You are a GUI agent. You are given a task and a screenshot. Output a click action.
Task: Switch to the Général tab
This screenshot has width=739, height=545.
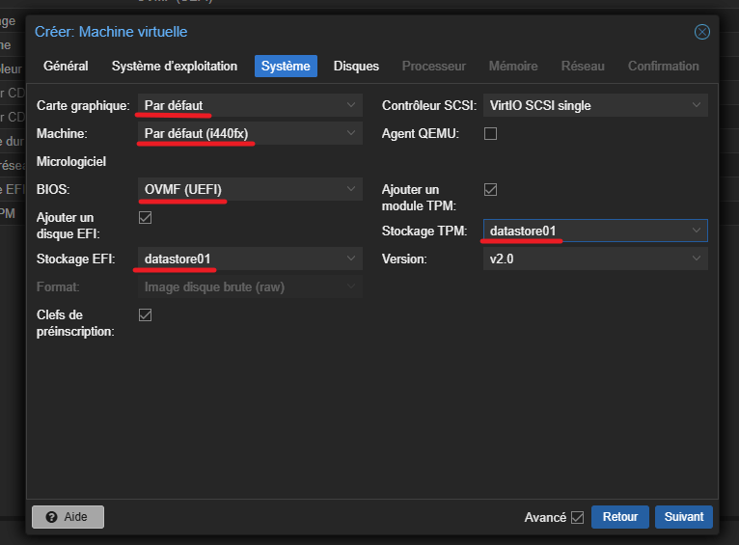pyautogui.click(x=66, y=66)
